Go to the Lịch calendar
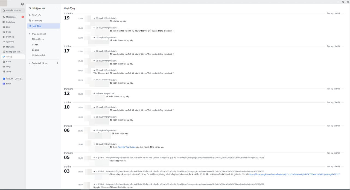The image size is (350, 190). (x=8, y=27)
